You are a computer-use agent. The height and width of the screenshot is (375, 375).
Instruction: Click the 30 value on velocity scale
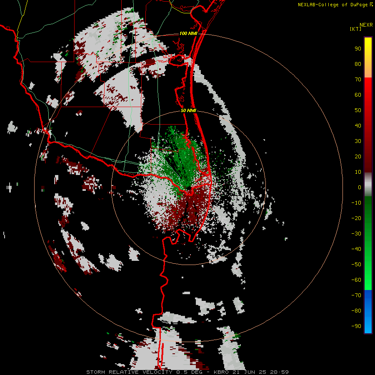pyautogui.click(x=358, y=141)
